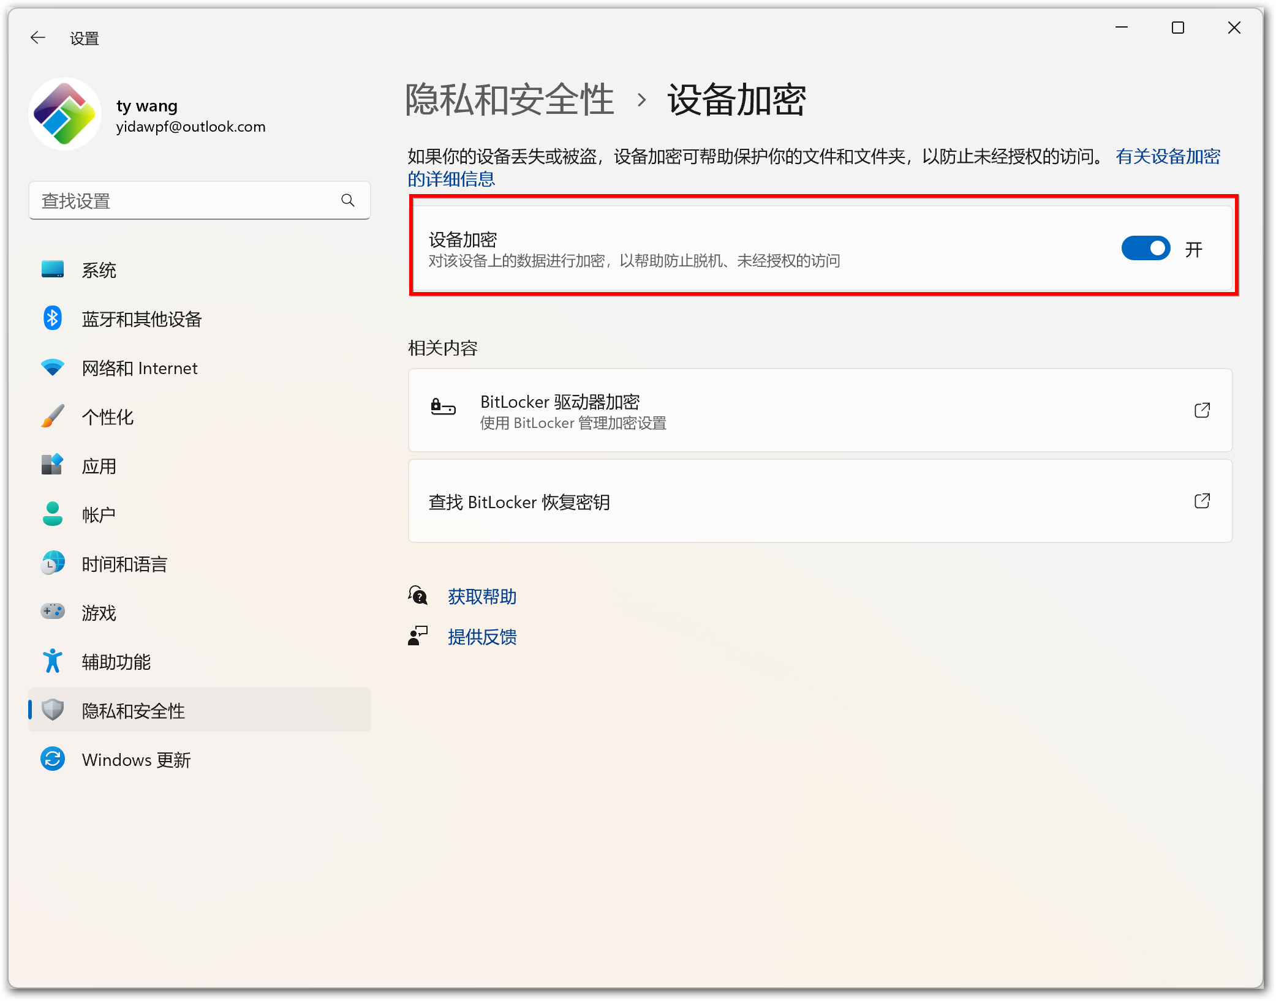Open 辅助功能 accessibility figure icon
Image resolution: width=1276 pixels, height=1001 pixels.
click(x=53, y=661)
